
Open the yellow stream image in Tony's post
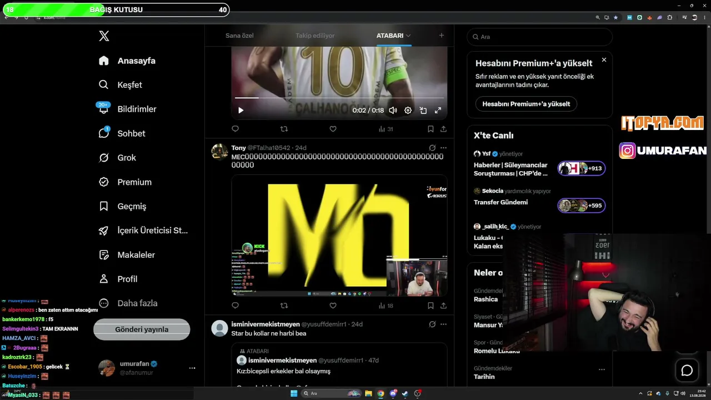(x=339, y=236)
